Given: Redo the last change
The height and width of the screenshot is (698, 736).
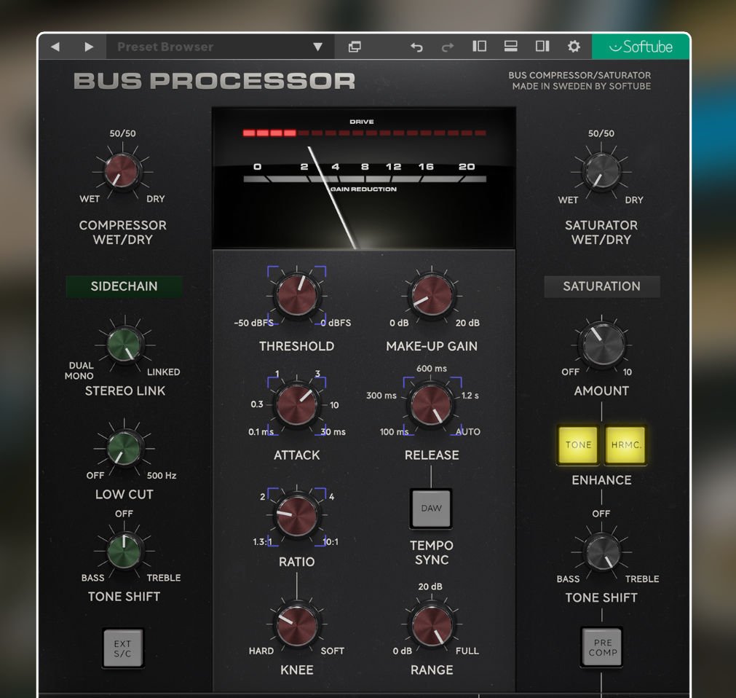Looking at the screenshot, I should pos(448,47).
